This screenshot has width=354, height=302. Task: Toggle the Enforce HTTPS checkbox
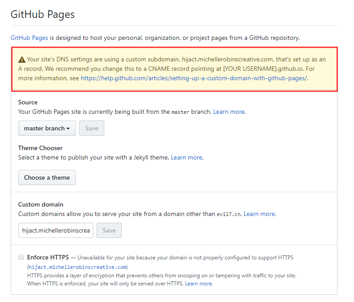(21, 257)
